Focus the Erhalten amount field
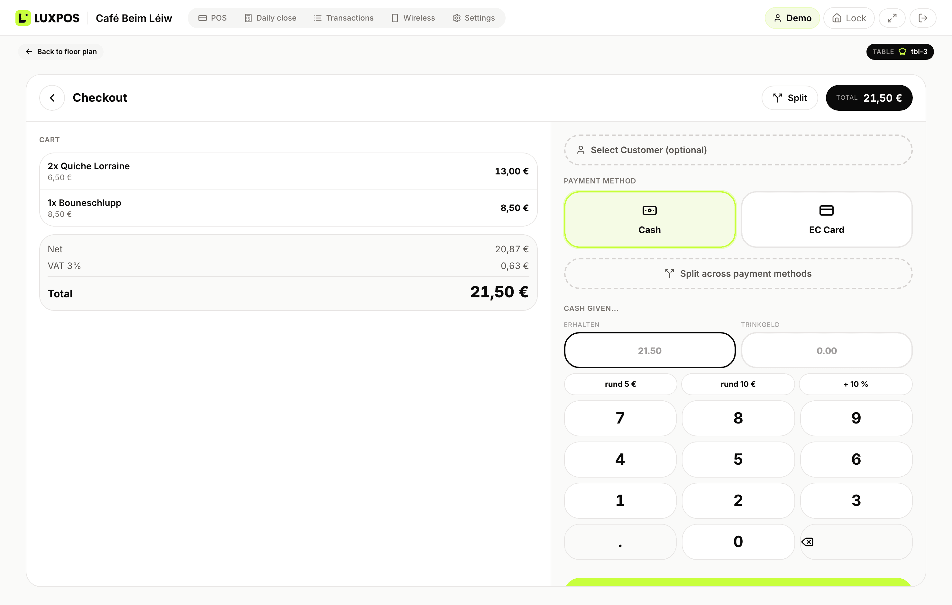This screenshot has width=952, height=605. [x=650, y=350]
